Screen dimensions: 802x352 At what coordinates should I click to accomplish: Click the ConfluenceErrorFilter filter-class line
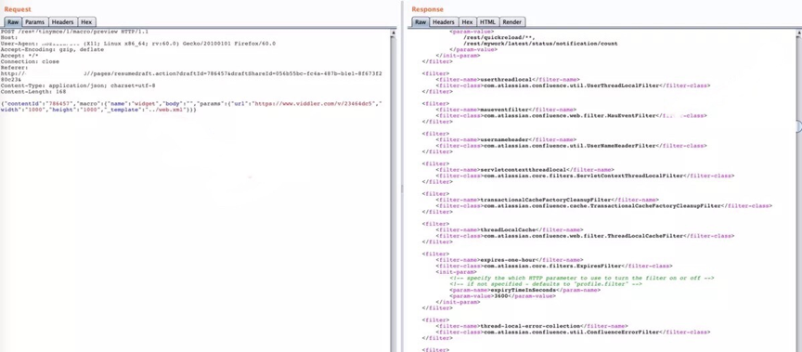coord(573,332)
